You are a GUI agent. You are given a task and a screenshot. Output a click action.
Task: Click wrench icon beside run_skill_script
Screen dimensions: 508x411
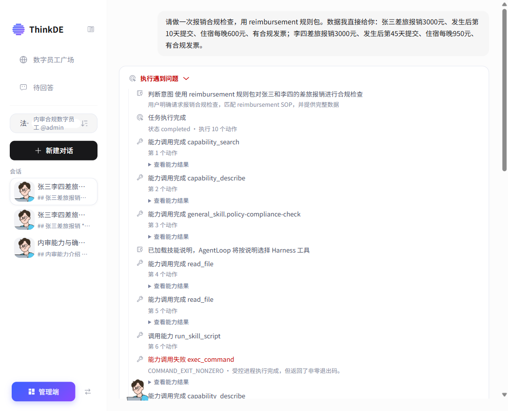[140, 335]
